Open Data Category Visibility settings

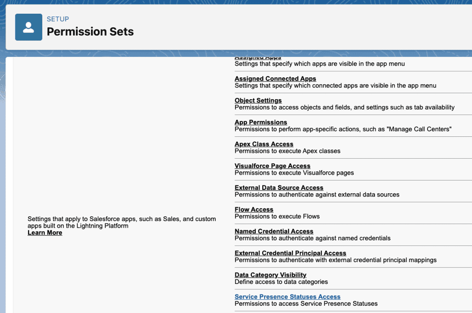(270, 275)
